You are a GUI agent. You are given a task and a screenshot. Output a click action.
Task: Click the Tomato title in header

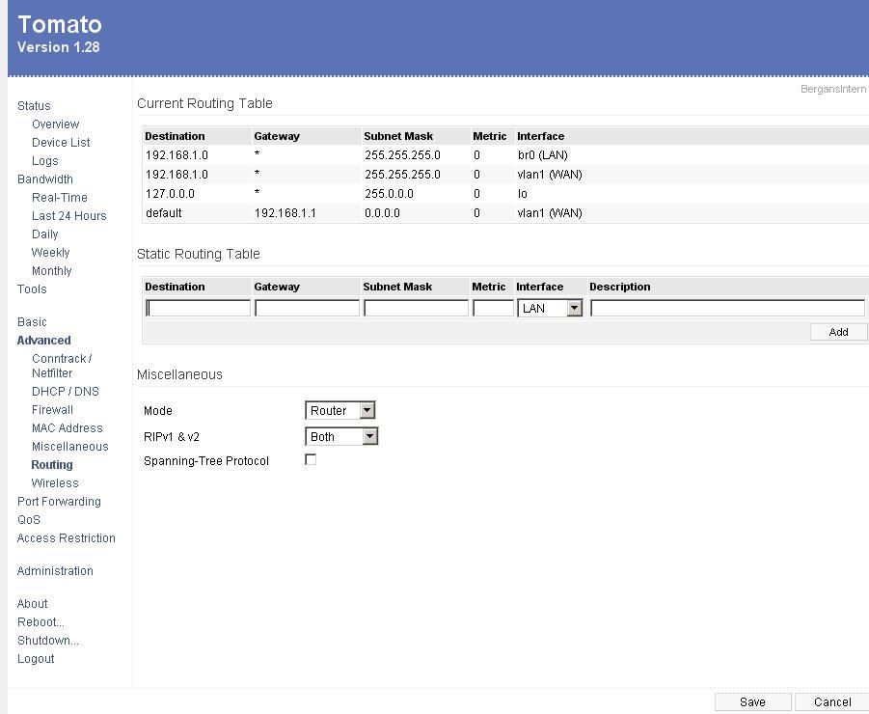(60, 24)
